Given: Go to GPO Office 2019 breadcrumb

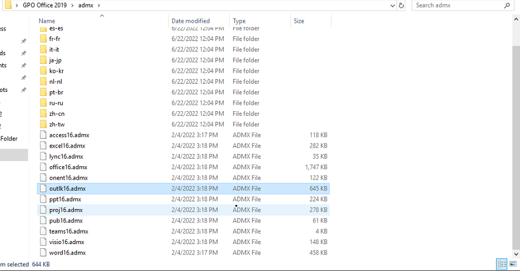Looking at the screenshot, I should click(x=45, y=5).
